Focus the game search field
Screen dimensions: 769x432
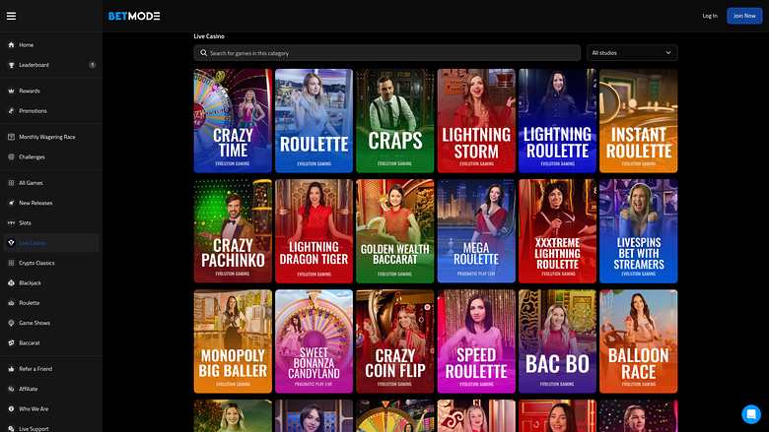[389, 53]
